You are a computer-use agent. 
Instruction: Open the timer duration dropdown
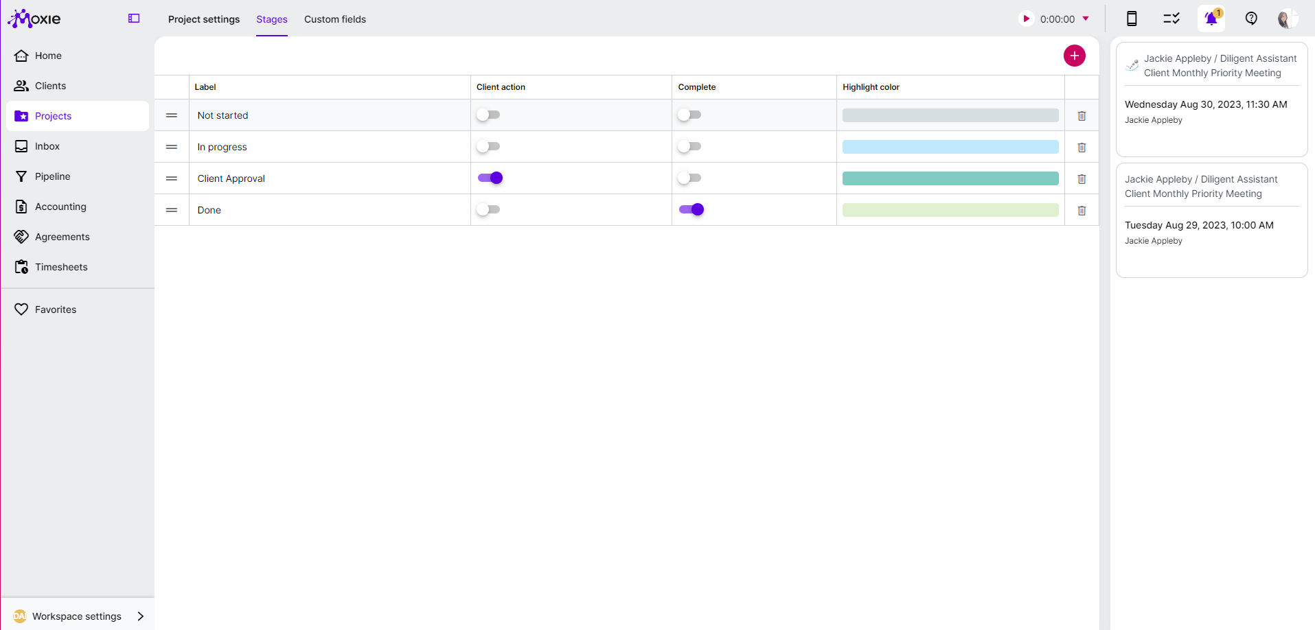coord(1085,19)
